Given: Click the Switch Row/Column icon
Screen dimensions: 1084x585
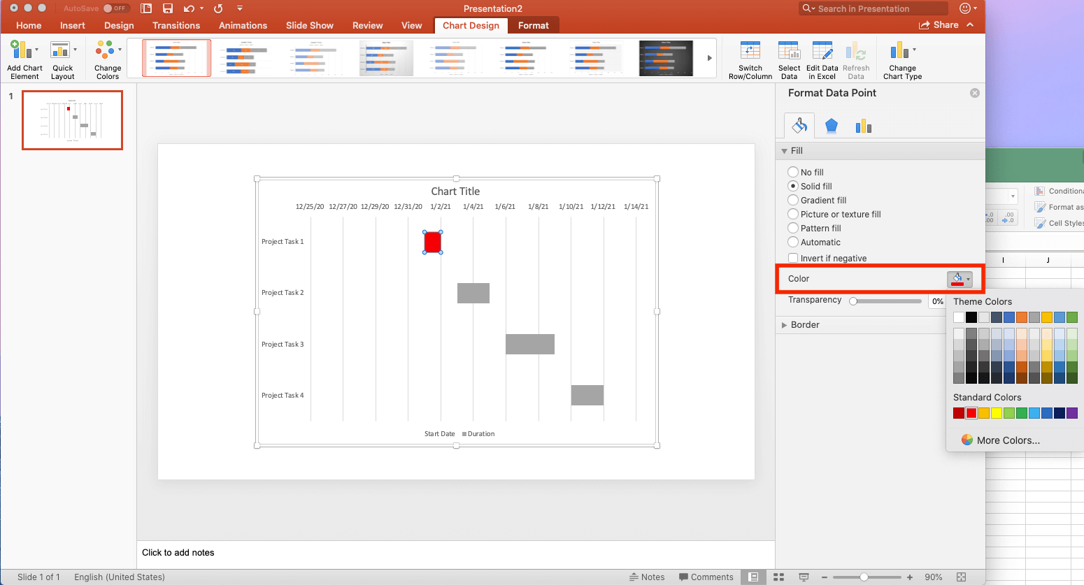Looking at the screenshot, I should (750, 52).
